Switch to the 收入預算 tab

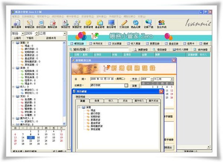point(134,44)
